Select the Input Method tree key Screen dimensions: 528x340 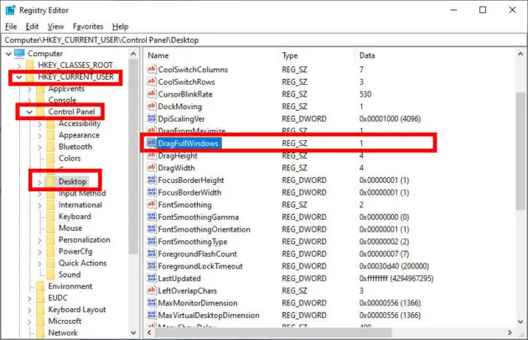[x=82, y=193]
